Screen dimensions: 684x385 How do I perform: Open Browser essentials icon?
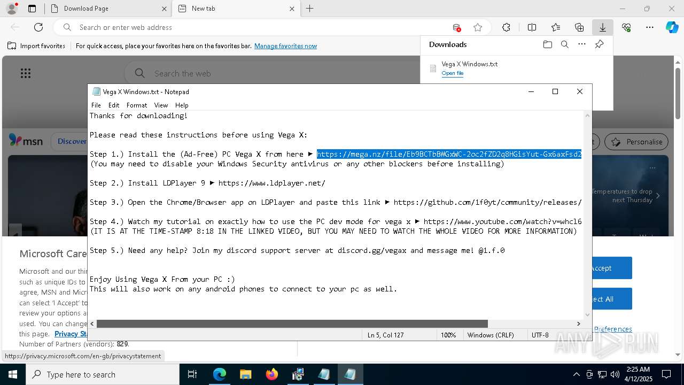click(x=626, y=27)
